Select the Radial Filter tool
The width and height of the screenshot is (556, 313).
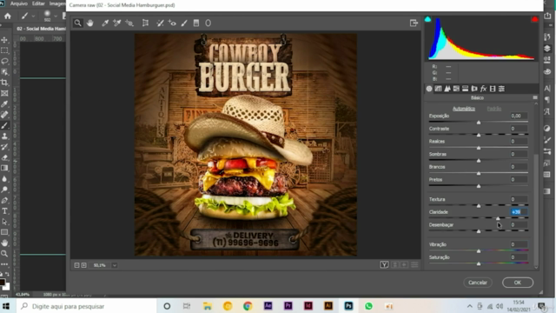(x=208, y=23)
